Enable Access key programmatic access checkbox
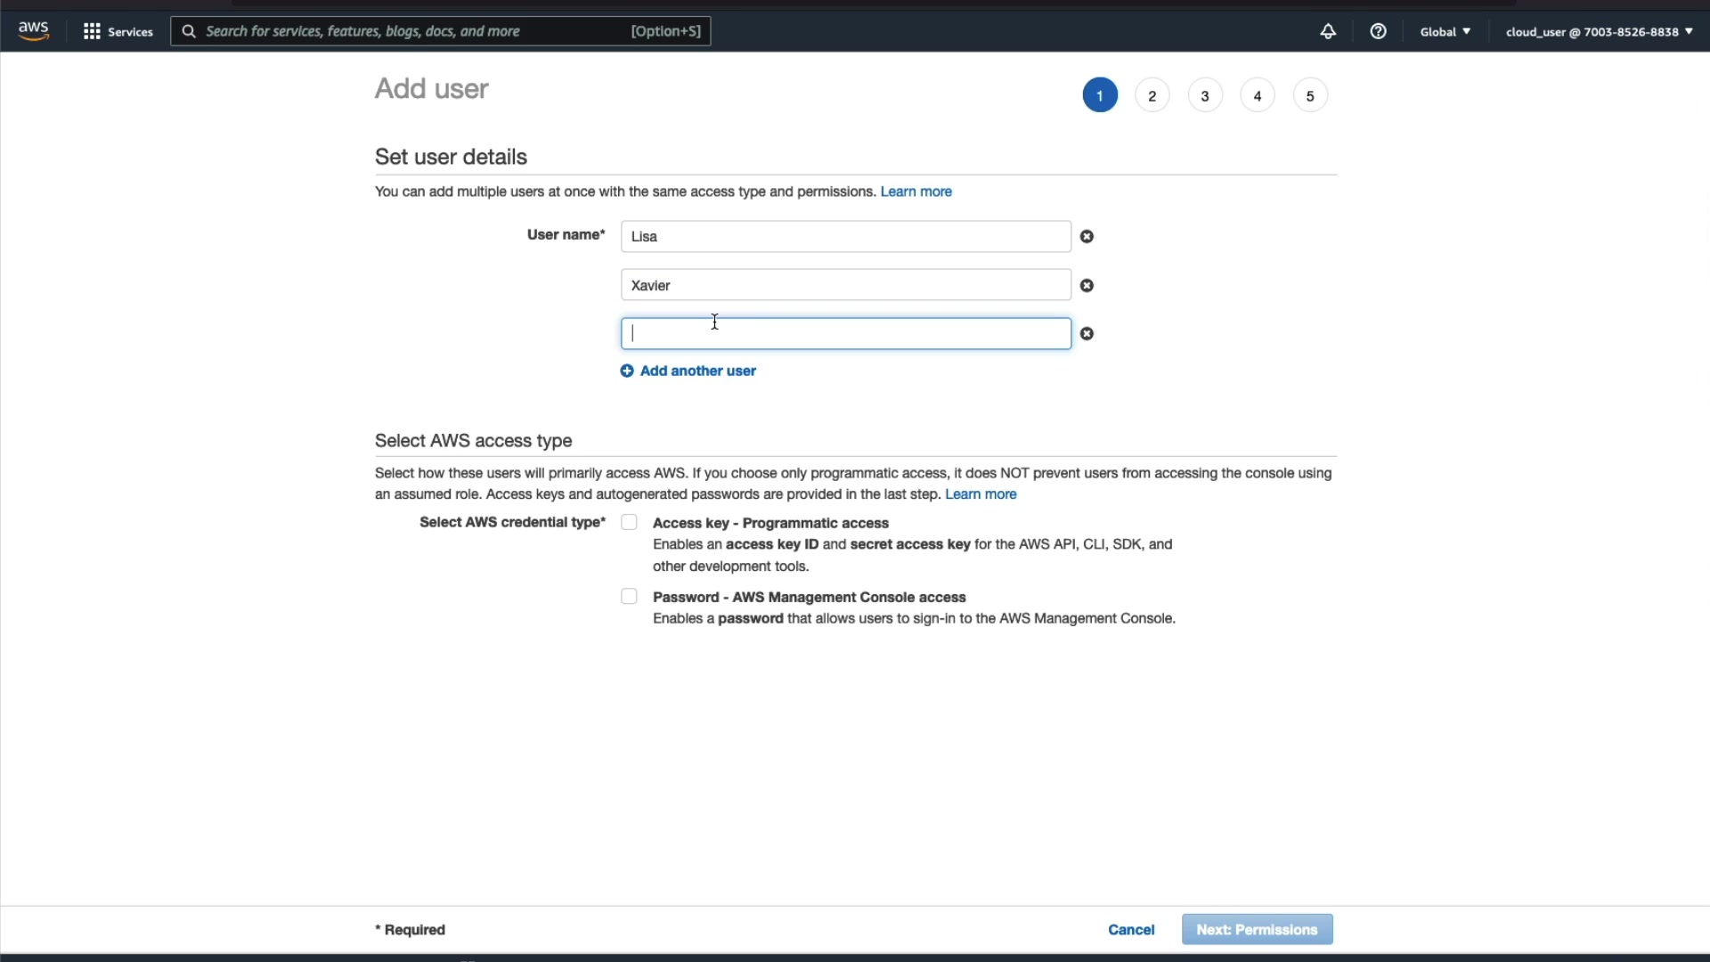Viewport: 1710px width, 962px height. [629, 523]
